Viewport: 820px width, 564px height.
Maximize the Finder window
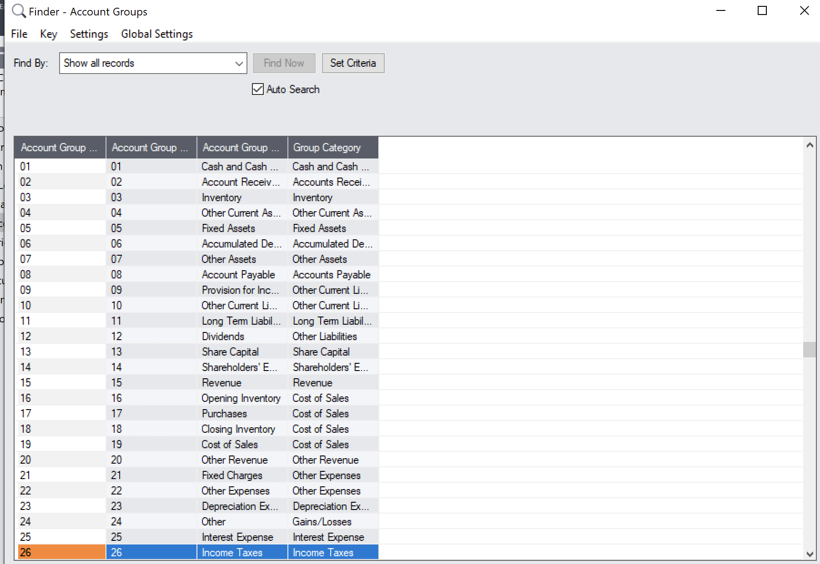coord(762,10)
